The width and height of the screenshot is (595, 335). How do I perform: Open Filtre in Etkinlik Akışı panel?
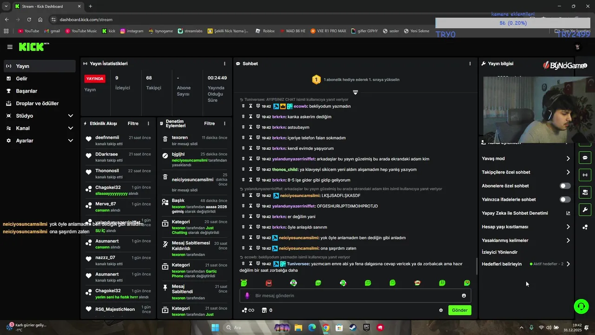coord(133,124)
